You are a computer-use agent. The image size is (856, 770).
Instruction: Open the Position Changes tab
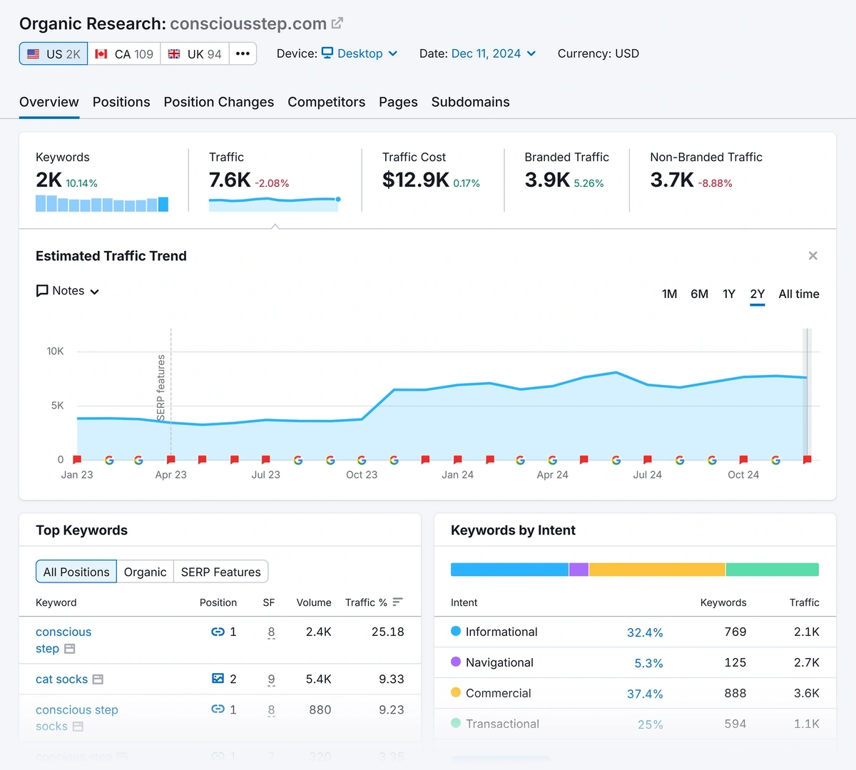(219, 102)
